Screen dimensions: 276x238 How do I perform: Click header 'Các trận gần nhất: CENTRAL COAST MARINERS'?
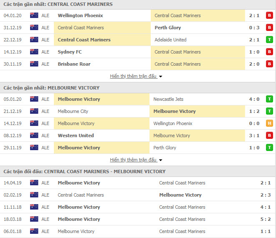point(58,4)
